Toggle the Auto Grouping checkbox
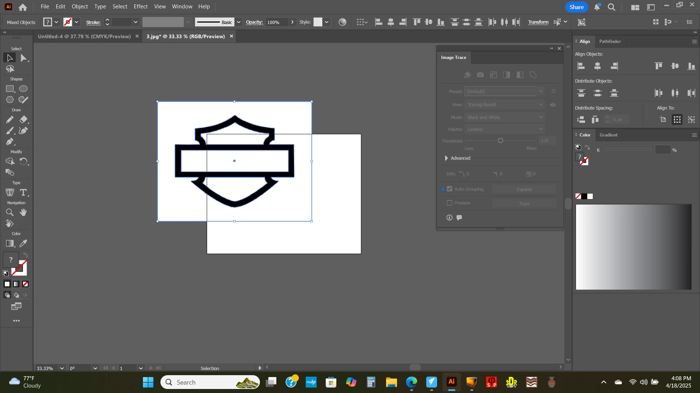This screenshot has height=393, width=700. [450, 189]
